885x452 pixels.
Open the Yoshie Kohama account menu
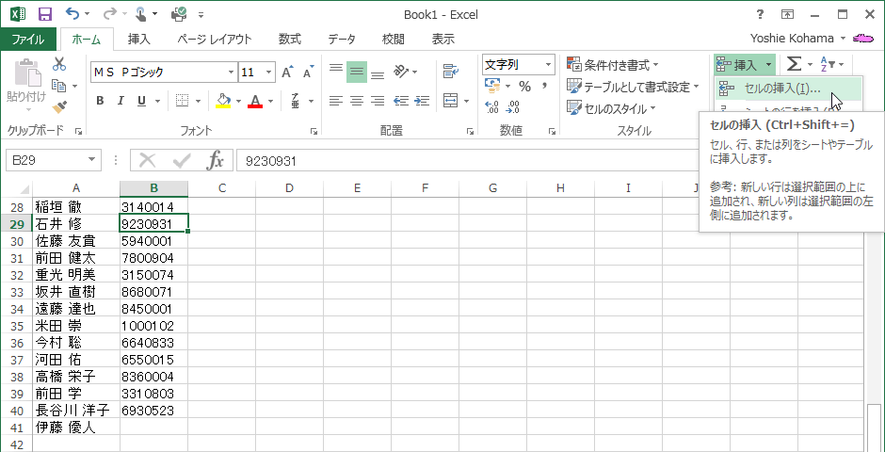pyautogui.click(x=797, y=39)
